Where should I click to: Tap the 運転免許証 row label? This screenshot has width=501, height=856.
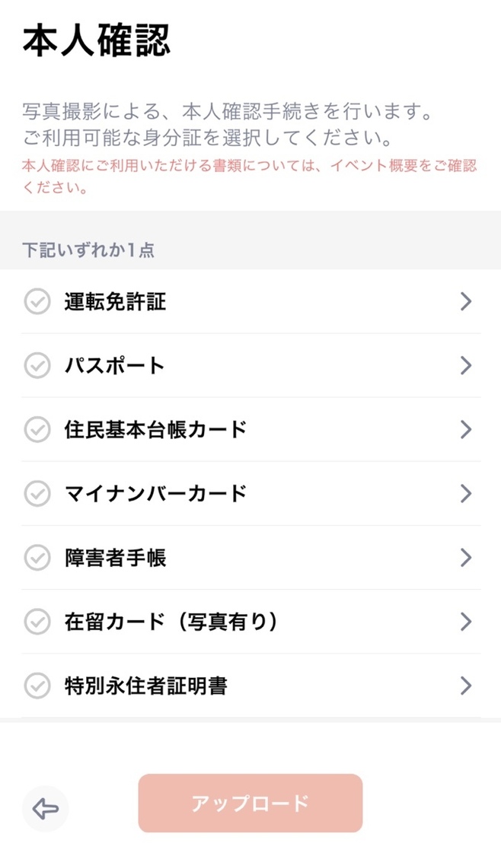pyautogui.click(x=114, y=301)
